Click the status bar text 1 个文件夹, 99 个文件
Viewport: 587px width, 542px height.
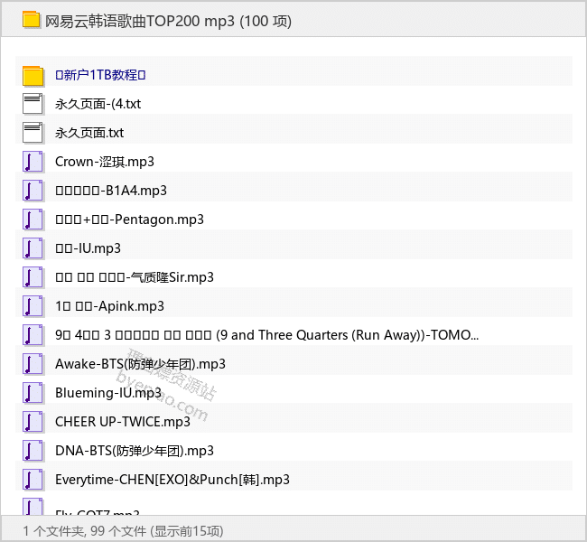coord(85,531)
